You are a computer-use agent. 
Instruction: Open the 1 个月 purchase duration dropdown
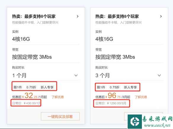click(x=46, y=75)
